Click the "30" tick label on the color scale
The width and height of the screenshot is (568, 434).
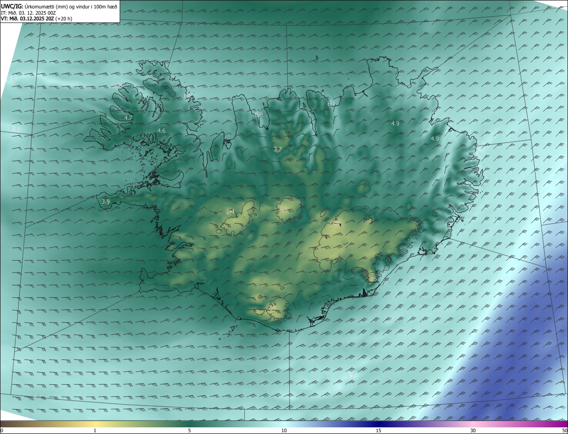(473, 430)
